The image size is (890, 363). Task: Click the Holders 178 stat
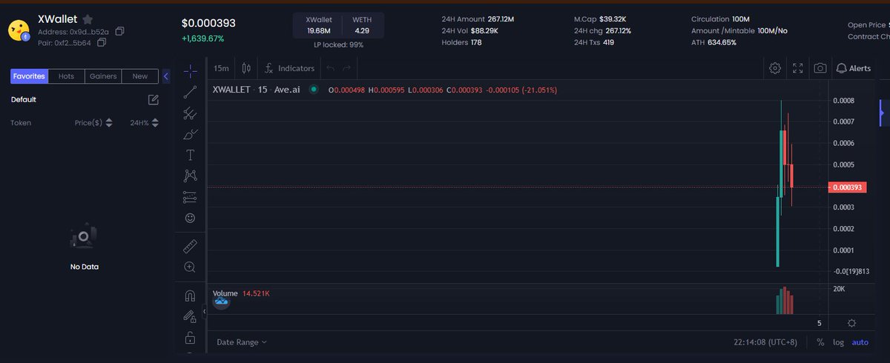click(461, 42)
